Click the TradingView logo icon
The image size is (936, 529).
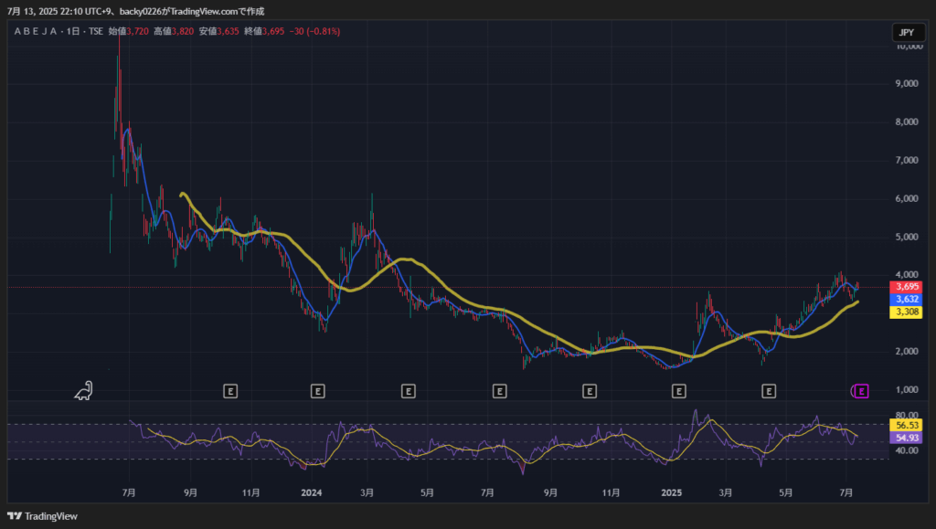point(15,516)
